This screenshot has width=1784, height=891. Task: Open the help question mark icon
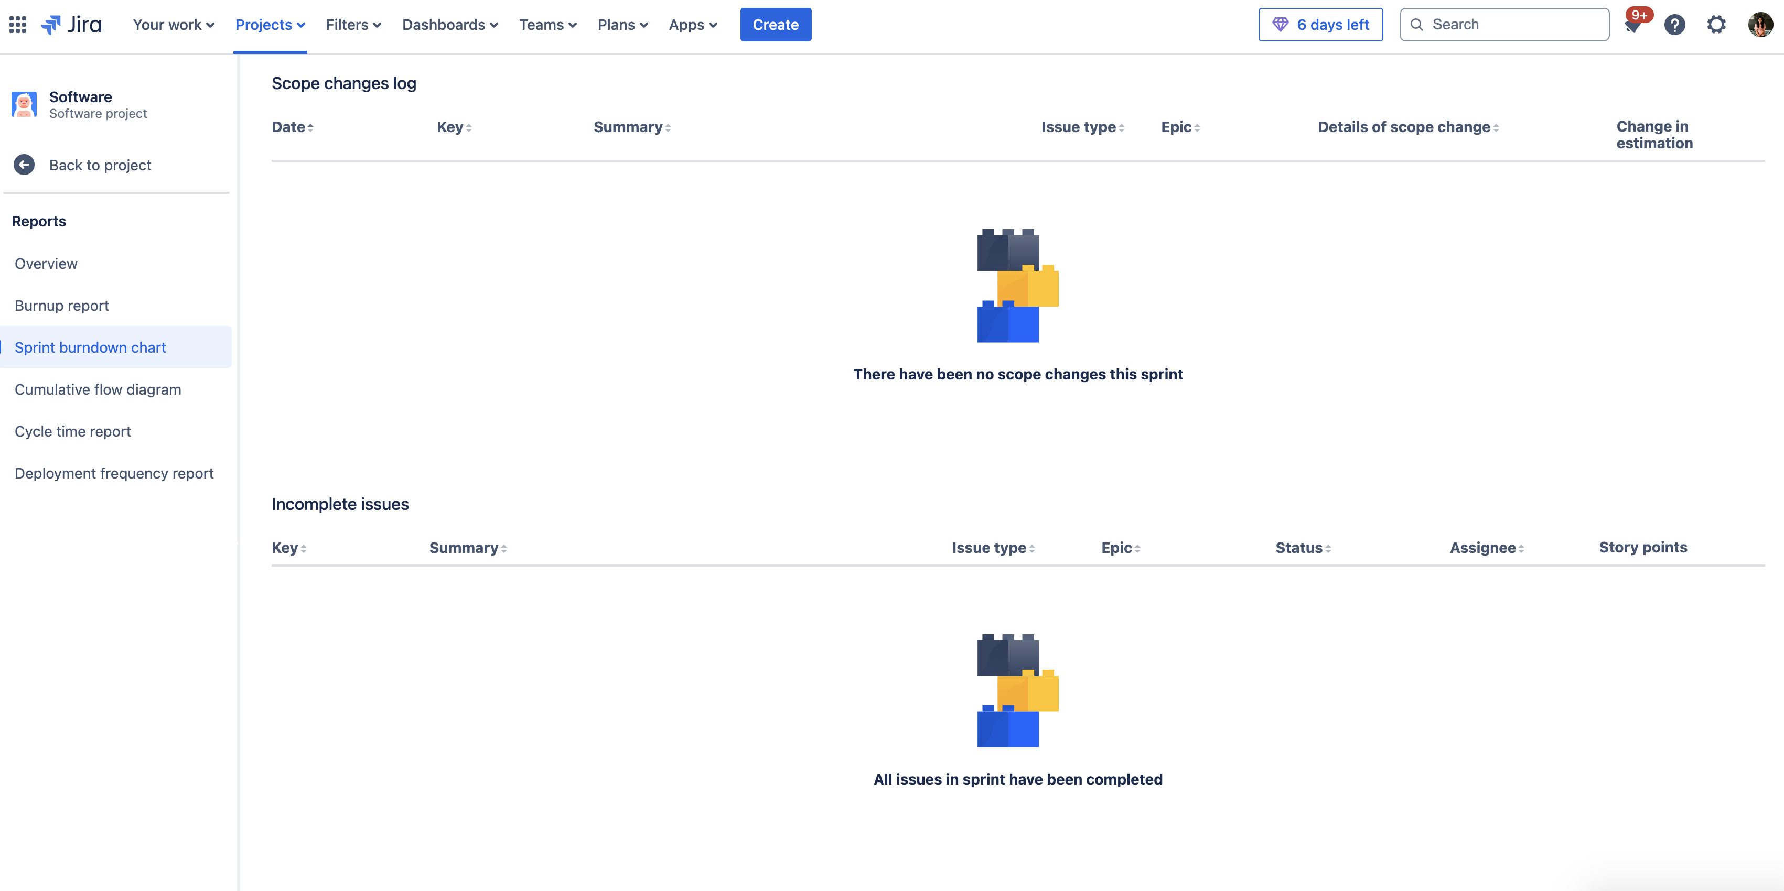1674,25
